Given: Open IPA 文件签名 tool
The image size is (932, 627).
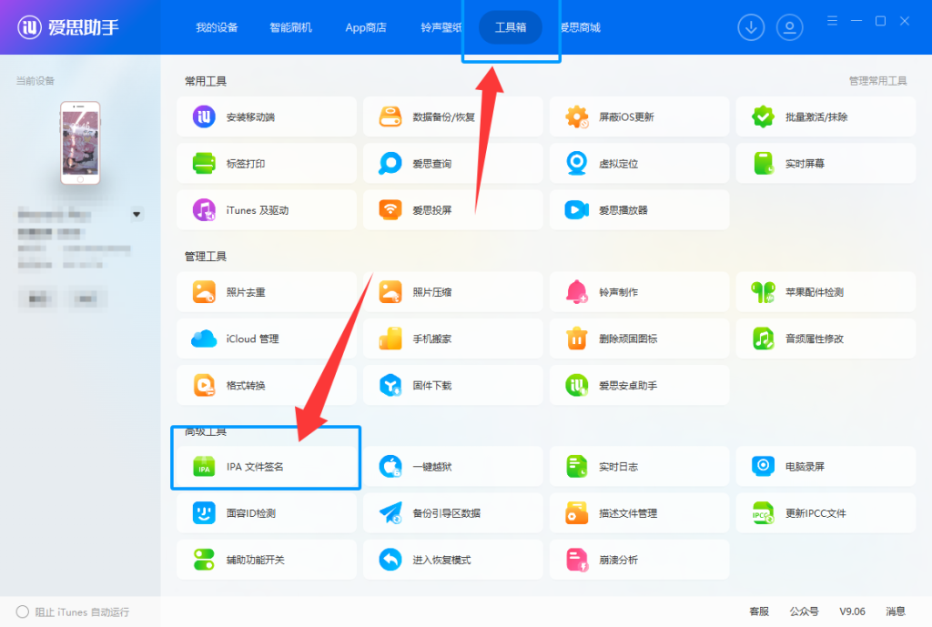Looking at the screenshot, I should point(267,467).
